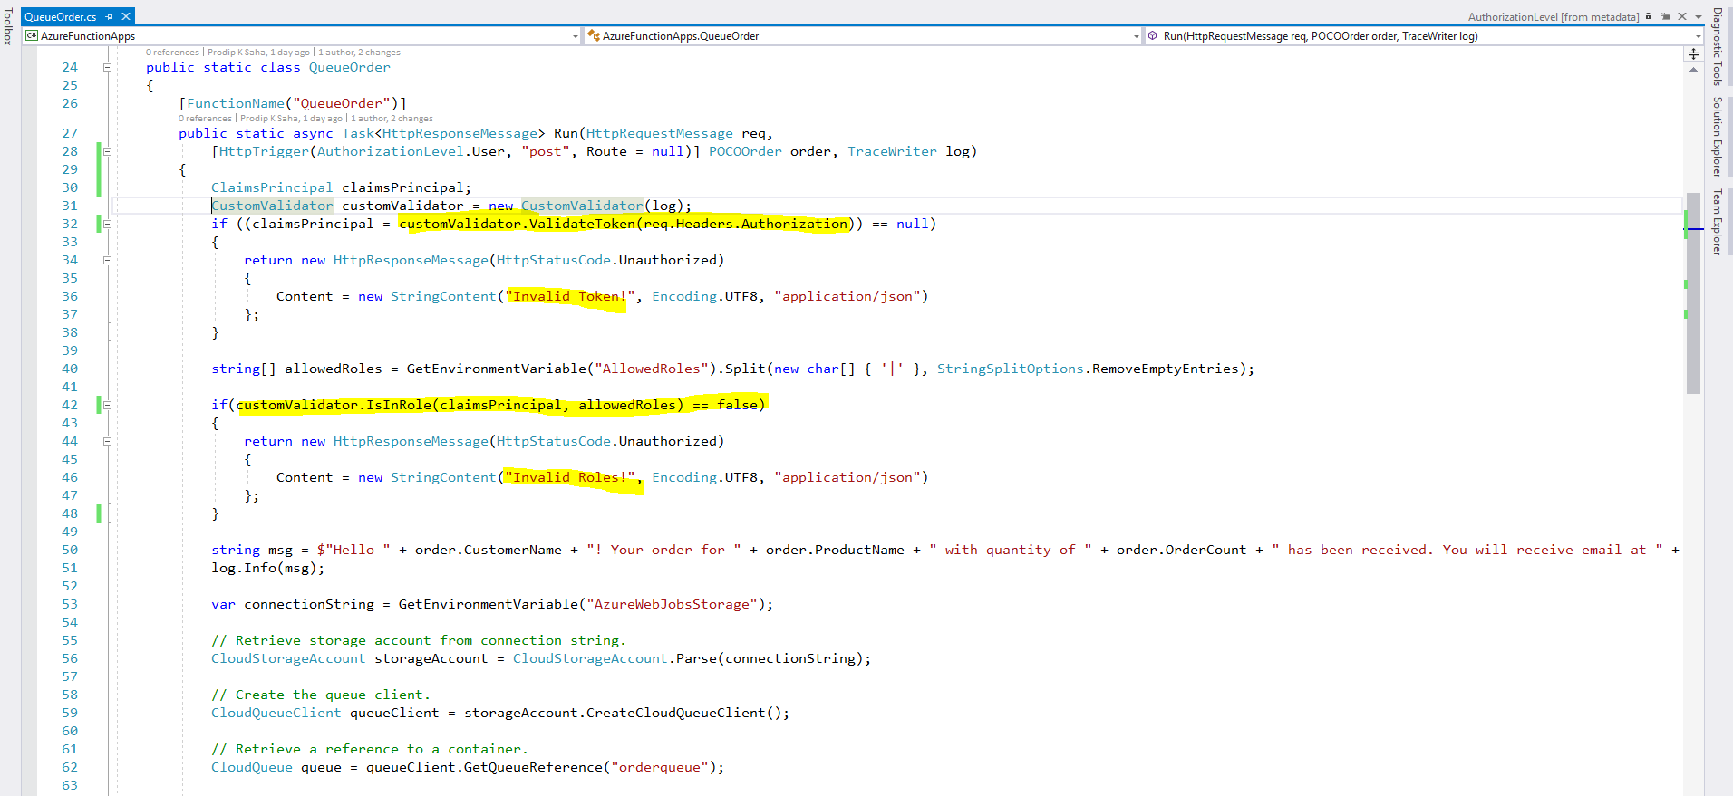Pin the QueueOrder.cs tab
Image resolution: width=1733 pixels, height=796 pixels.
109,16
